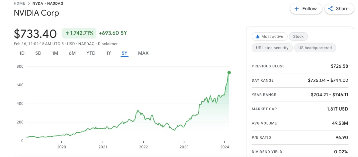The height and width of the screenshot is (157, 358).
Task: Switch chart to 6M range
Action: coord(72,53)
